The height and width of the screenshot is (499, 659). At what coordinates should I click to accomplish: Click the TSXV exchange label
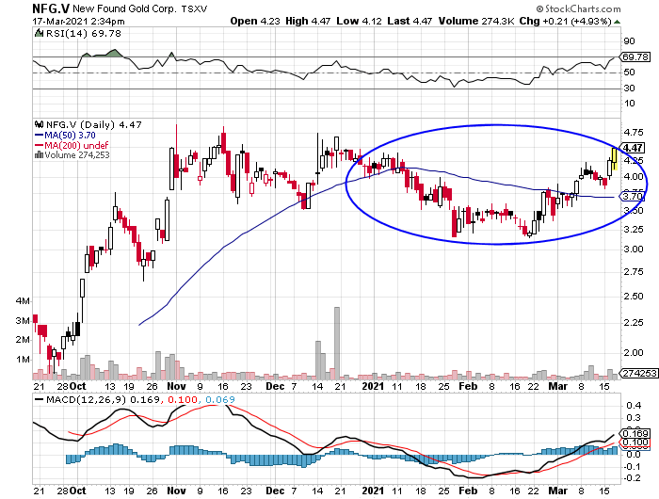pyautogui.click(x=194, y=8)
